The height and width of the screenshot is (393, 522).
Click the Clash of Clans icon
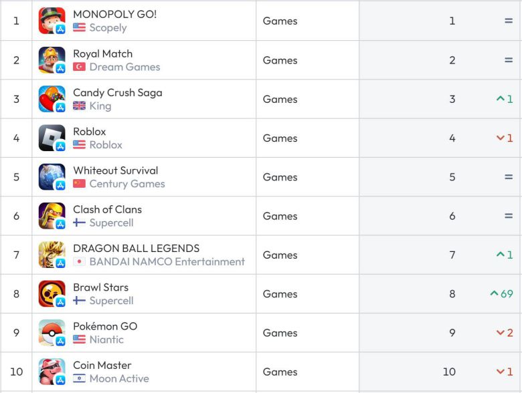[52, 216]
